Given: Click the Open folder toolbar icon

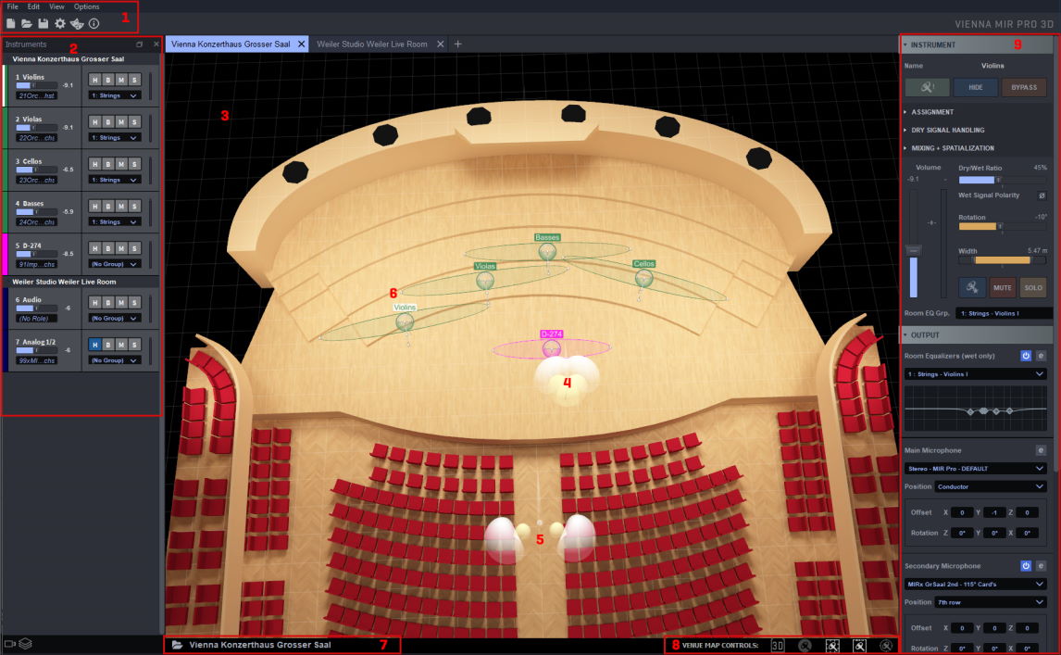Looking at the screenshot, I should 27,24.
